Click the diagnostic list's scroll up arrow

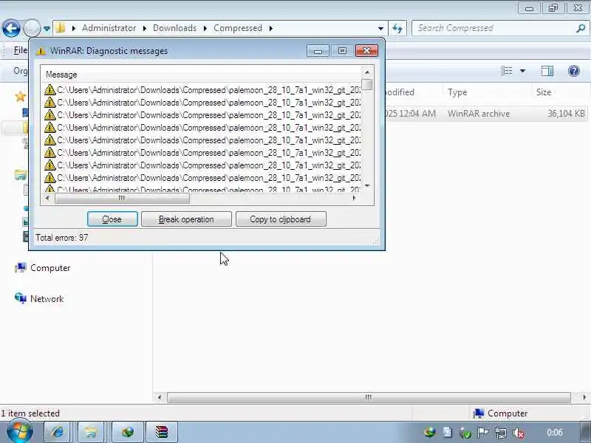click(x=367, y=72)
